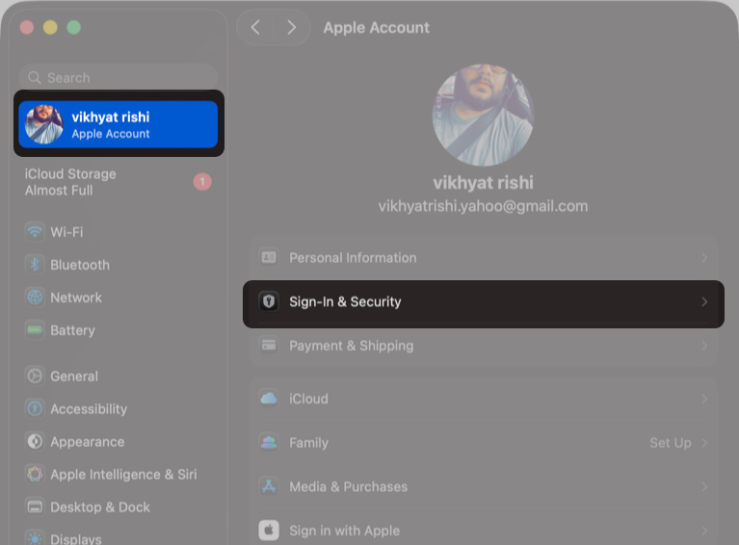Click the iCloud label in settings list
Image resolution: width=739 pixels, height=545 pixels.
(x=308, y=399)
